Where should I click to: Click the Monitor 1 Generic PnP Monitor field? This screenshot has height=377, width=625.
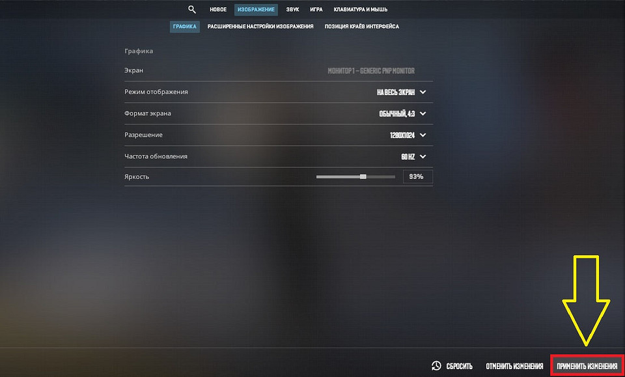[x=371, y=70]
